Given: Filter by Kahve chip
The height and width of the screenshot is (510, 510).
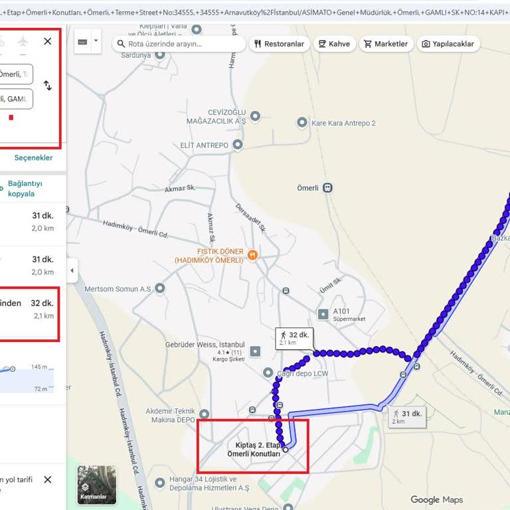Looking at the screenshot, I should pos(335,44).
